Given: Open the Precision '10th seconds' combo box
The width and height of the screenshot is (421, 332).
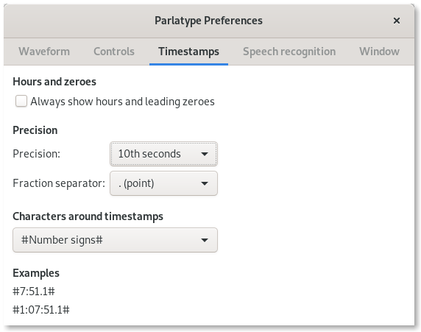Looking at the screenshot, I should pyautogui.click(x=163, y=154).
